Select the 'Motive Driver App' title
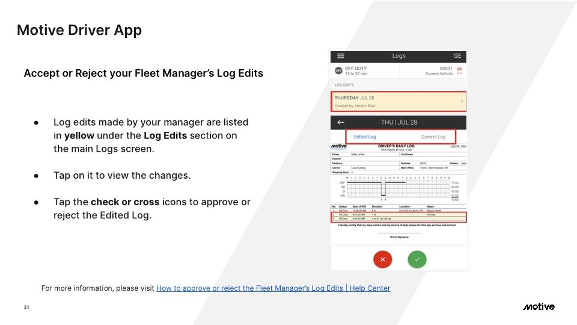 [x=79, y=30]
